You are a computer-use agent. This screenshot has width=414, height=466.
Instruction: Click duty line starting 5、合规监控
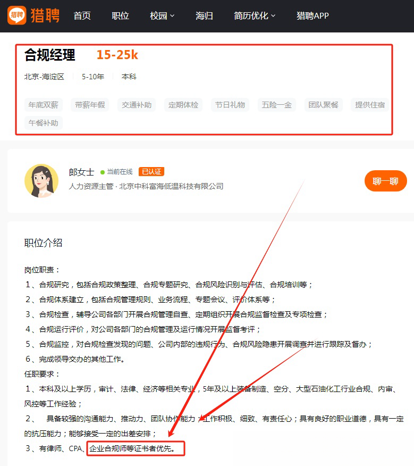click(199, 344)
